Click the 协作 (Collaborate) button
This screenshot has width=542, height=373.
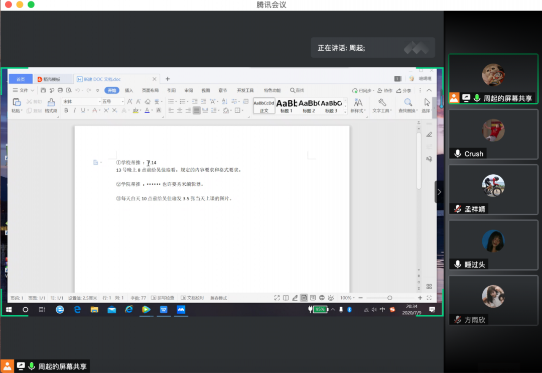pyautogui.click(x=384, y=90)
